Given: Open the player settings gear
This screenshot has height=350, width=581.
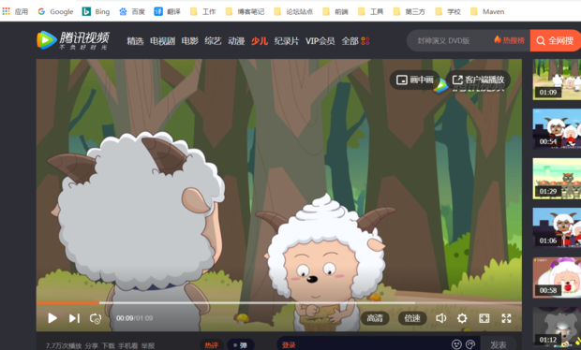Looking at the screenshot, I should [x=462, y=318].
